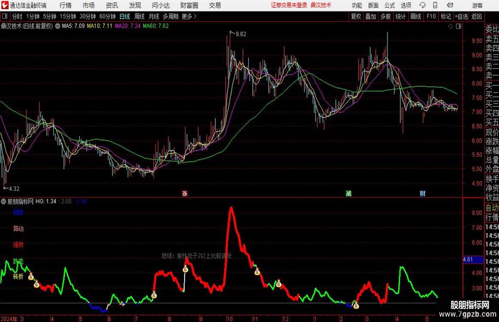Click the green 减 event marker
This screenshot has width=499, height=322.
349,194
